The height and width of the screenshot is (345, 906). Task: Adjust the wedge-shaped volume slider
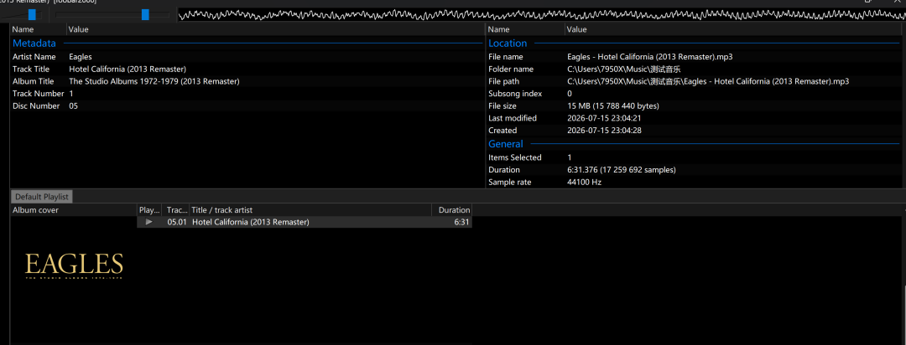tap(21, 15)
